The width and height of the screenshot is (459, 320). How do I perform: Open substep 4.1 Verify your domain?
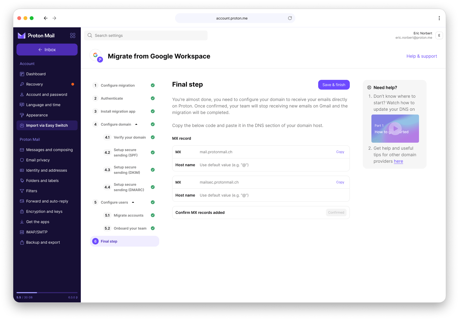130,137
